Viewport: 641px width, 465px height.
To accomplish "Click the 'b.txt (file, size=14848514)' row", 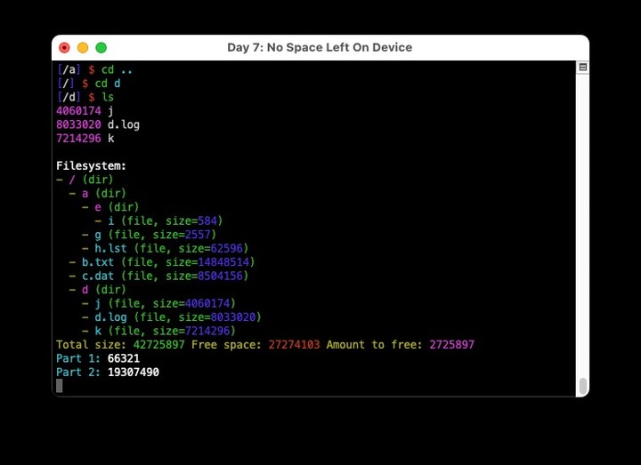I will (x=162, y=262).
